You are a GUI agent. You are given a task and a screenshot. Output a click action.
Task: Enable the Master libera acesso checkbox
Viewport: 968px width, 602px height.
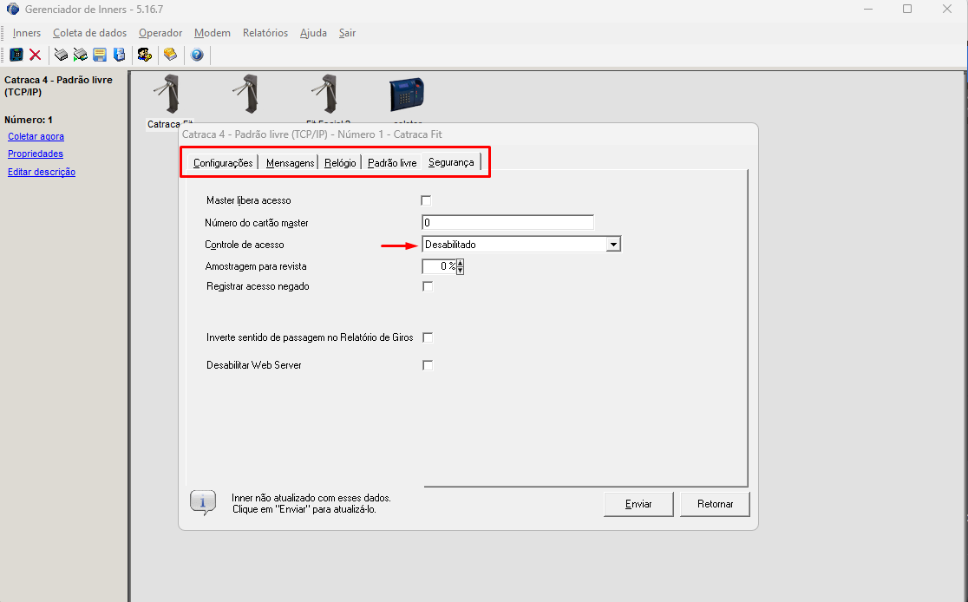point(426,200)
